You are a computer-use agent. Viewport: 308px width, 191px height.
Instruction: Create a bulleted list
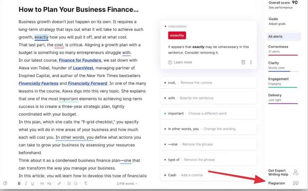[75, 183]
